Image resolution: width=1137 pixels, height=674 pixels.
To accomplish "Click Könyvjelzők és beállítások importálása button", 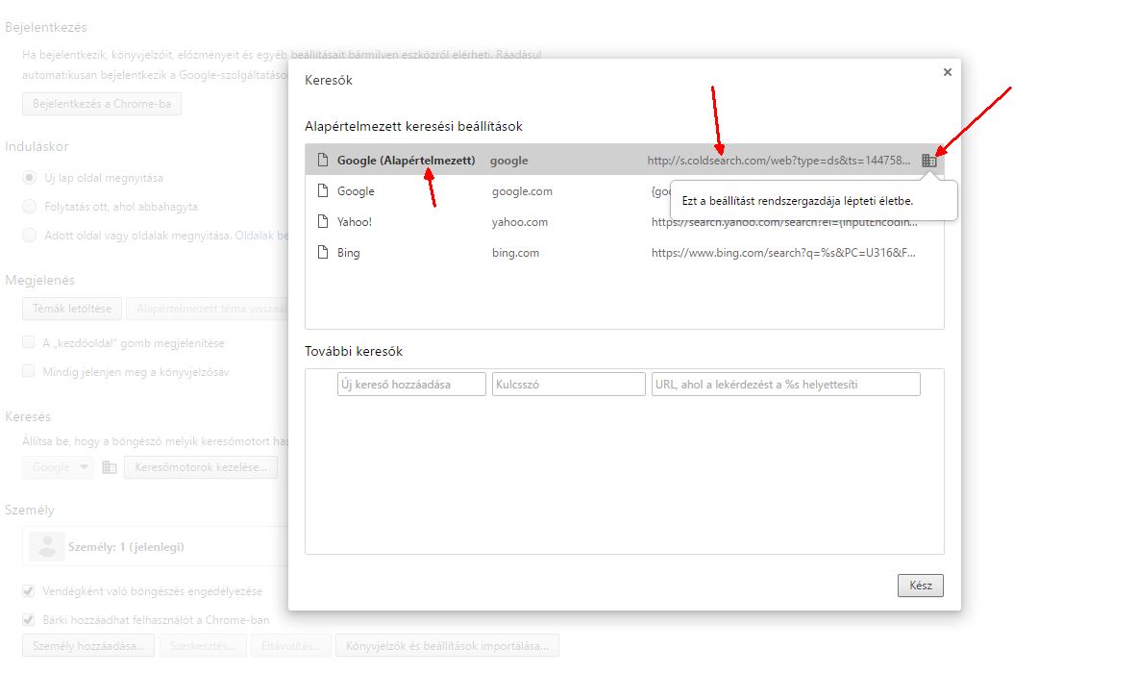I will (x=448, y=646).
